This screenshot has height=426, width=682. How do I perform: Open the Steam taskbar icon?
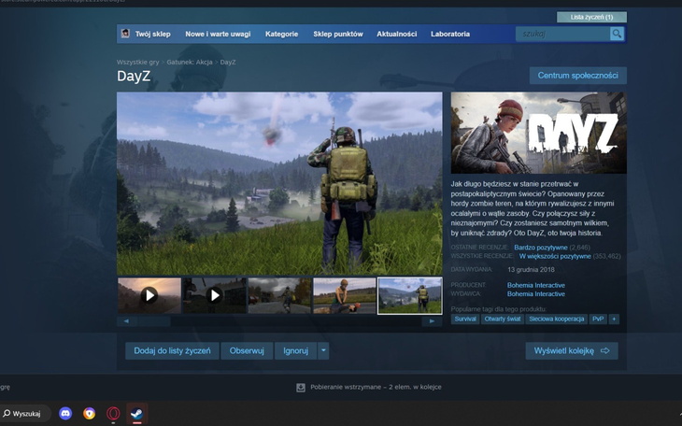(x=136, y=413)
